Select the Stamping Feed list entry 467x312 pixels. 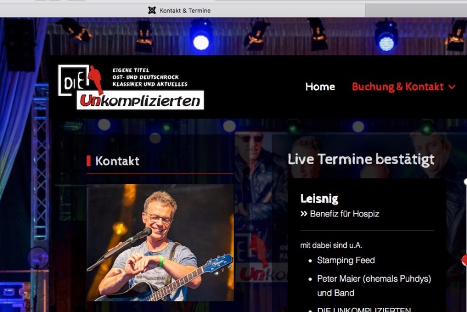pos(346,260)
